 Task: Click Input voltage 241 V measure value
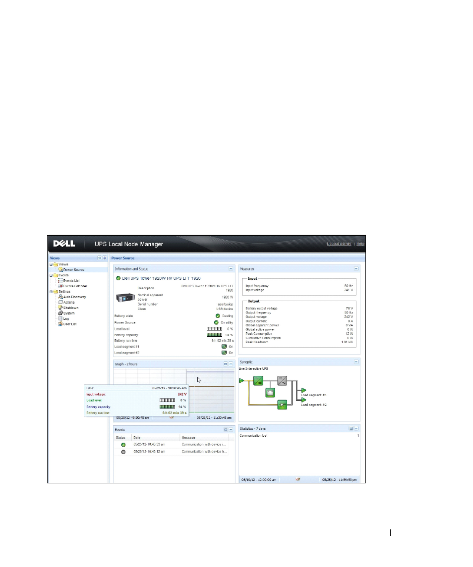pos(349,290)
